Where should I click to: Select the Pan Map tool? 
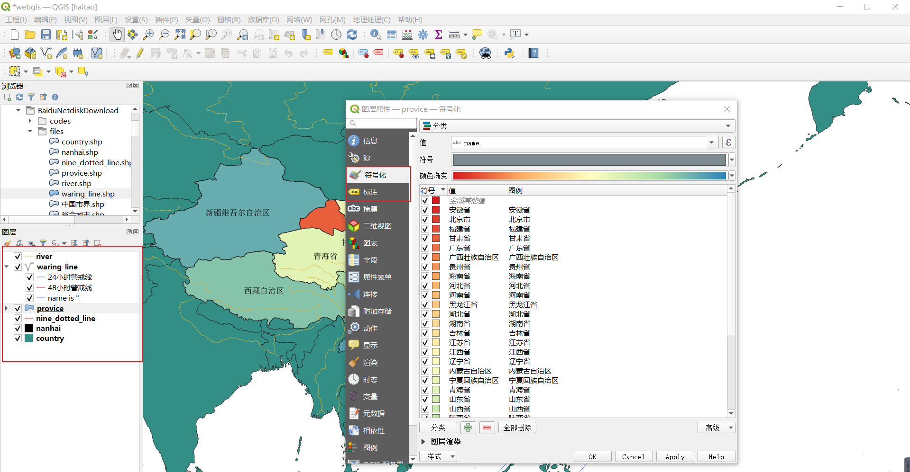point(117,34)
